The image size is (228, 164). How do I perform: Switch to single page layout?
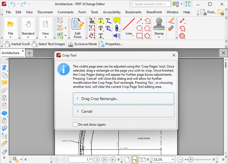[x=127, y=159]
